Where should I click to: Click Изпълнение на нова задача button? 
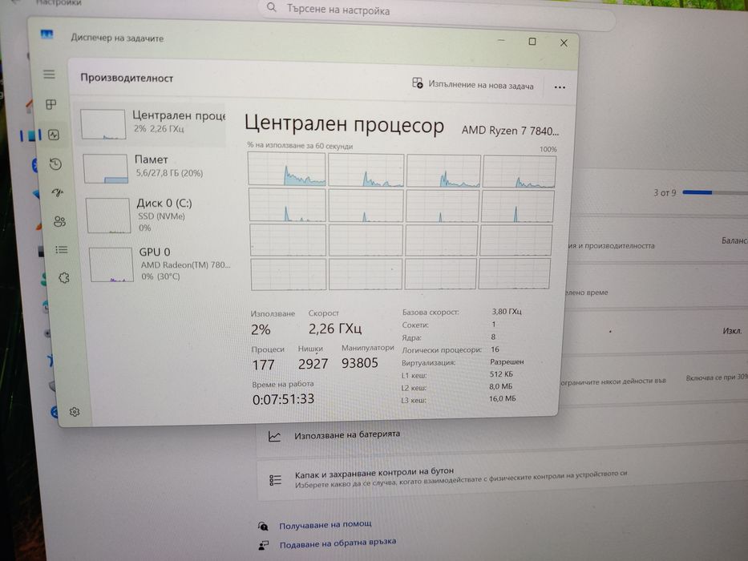pyautogui.click(x=473, y=84)
